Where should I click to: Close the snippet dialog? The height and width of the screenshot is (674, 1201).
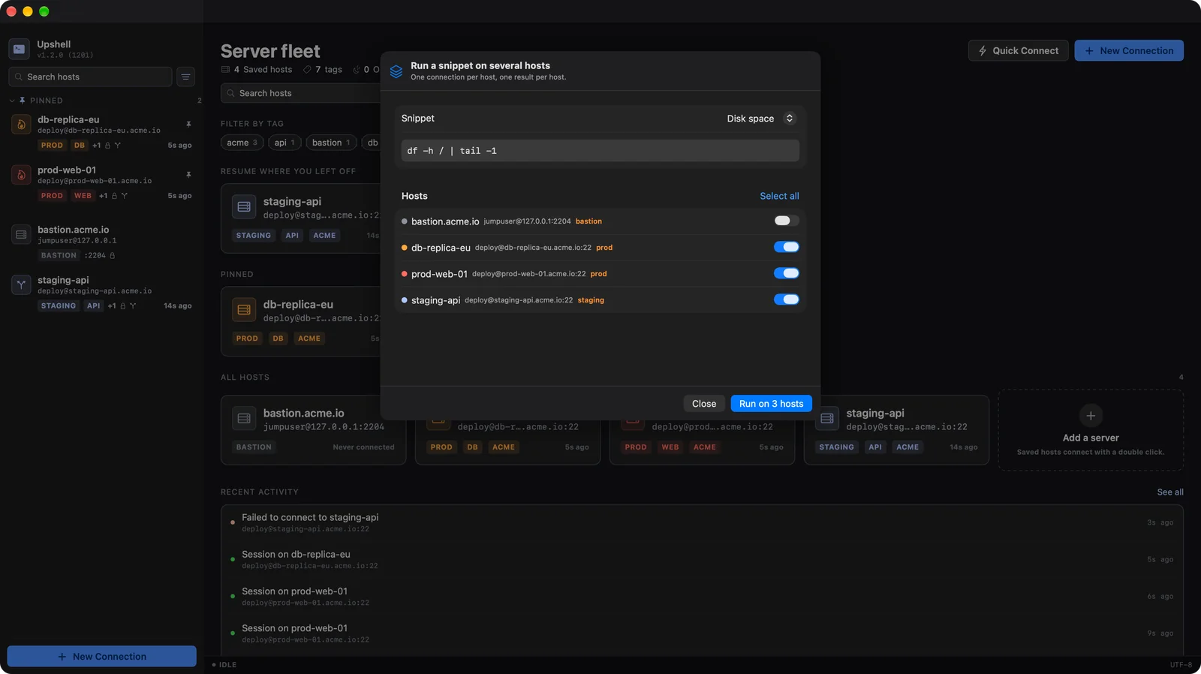click(704, 404)
